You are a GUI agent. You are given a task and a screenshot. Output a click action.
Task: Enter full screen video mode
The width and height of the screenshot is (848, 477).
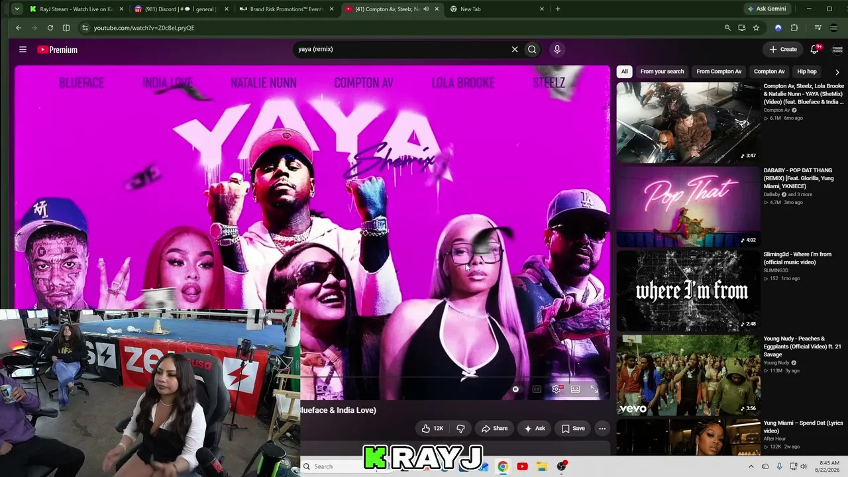tap(594, 389)
